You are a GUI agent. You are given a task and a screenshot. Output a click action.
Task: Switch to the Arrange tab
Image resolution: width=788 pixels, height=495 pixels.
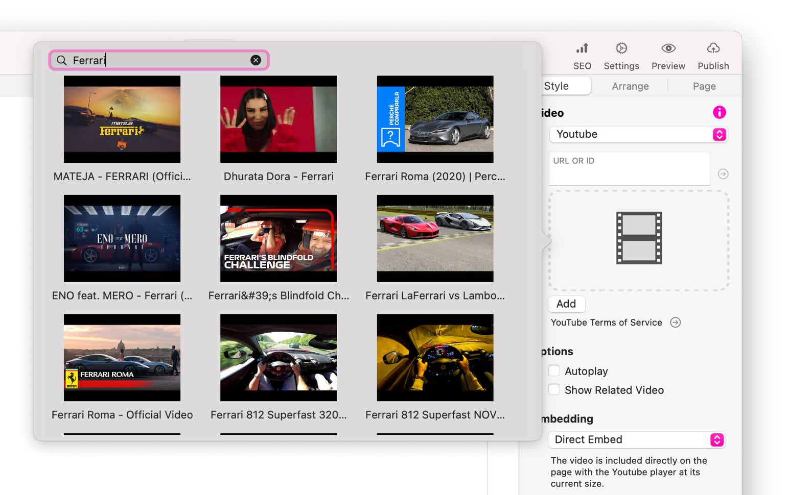pyautogui.click(x=630, y=86)
